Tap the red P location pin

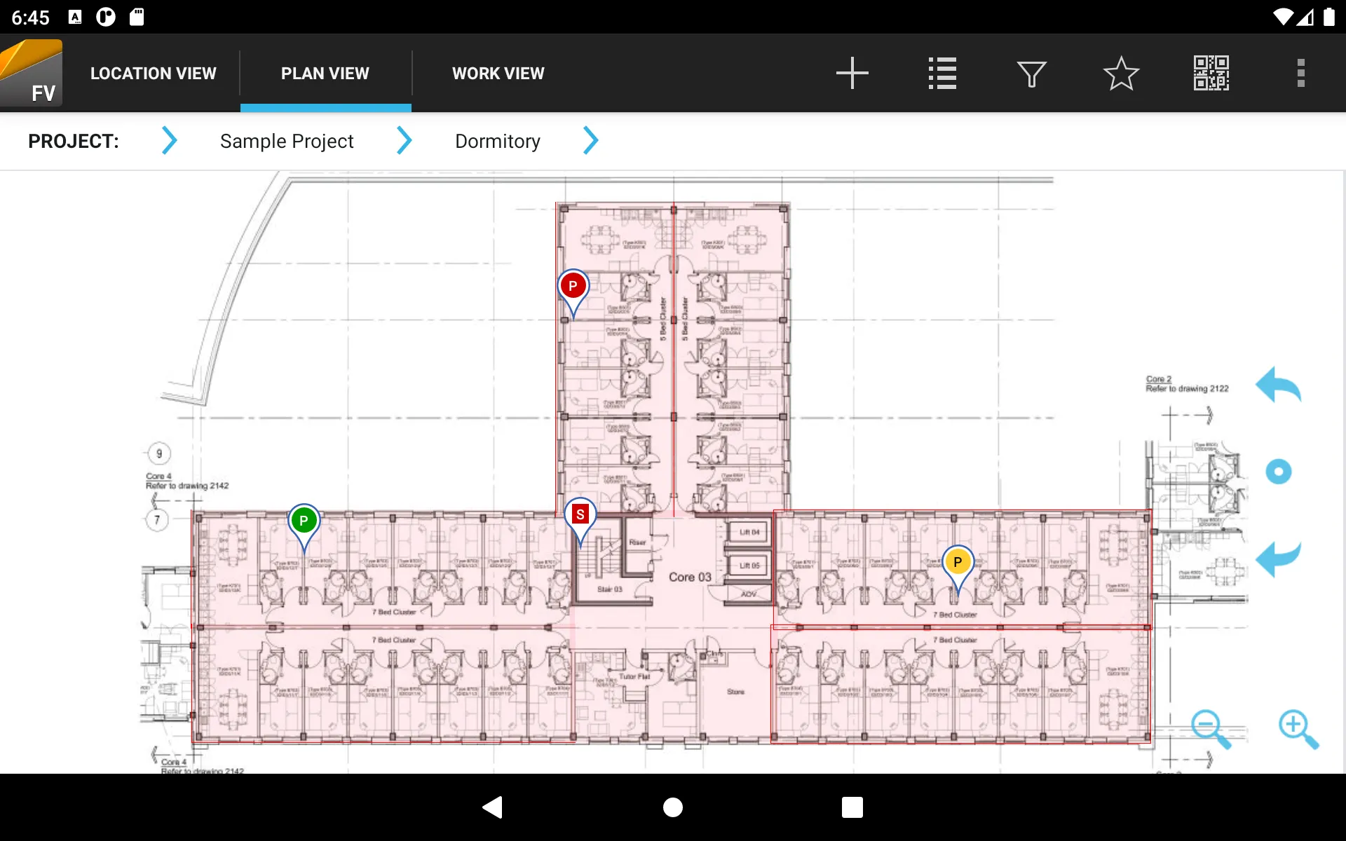[572, 286]
